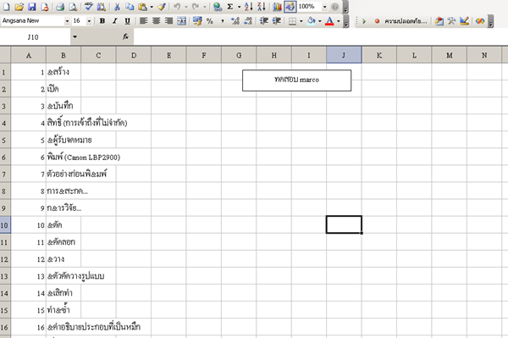
Task: Sort descending Z to A
Action: pos(262,7)
